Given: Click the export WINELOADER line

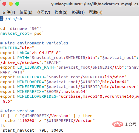Looking at the screenshot, I should click(65, 82).
